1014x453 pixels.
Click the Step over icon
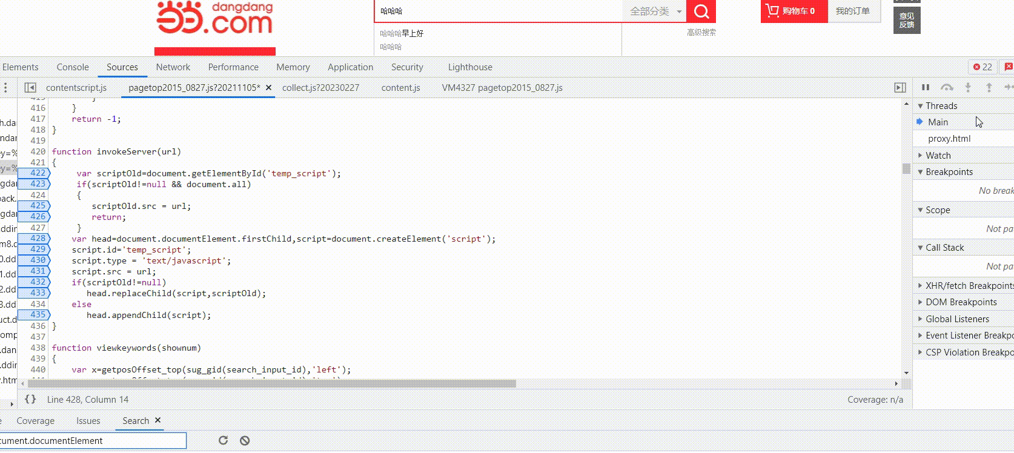(x=947, y=88)
